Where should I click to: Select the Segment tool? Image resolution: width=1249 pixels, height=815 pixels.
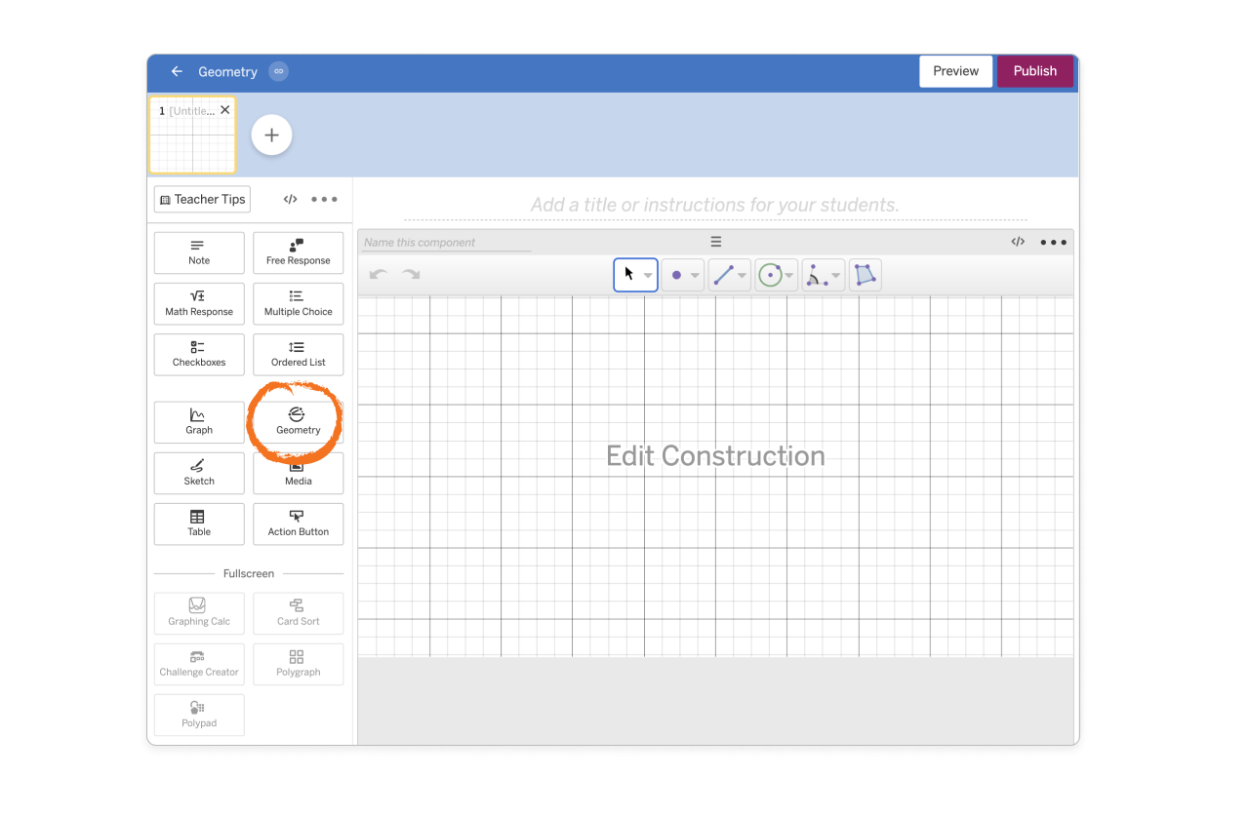pos(724,274)
